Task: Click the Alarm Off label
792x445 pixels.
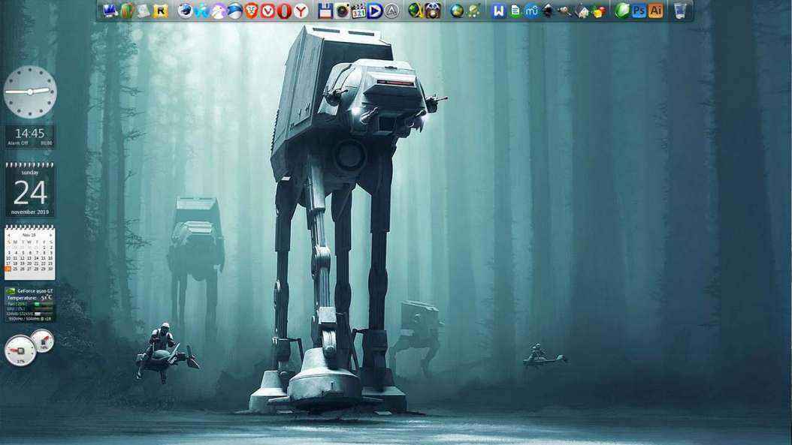Action: pyautogui.click(x=18, y=143)
